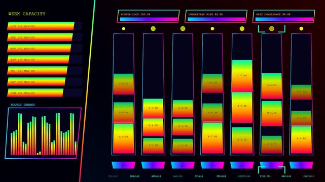
Task: Click the day button under Sunday column
Action: [x=301, y=165]
